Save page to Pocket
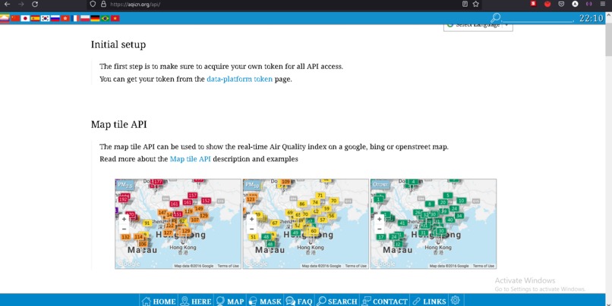The image size is (612, 306). click(561, 4)
